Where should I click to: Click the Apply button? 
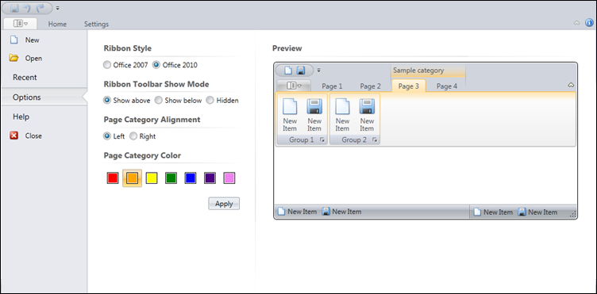(224, 204)
